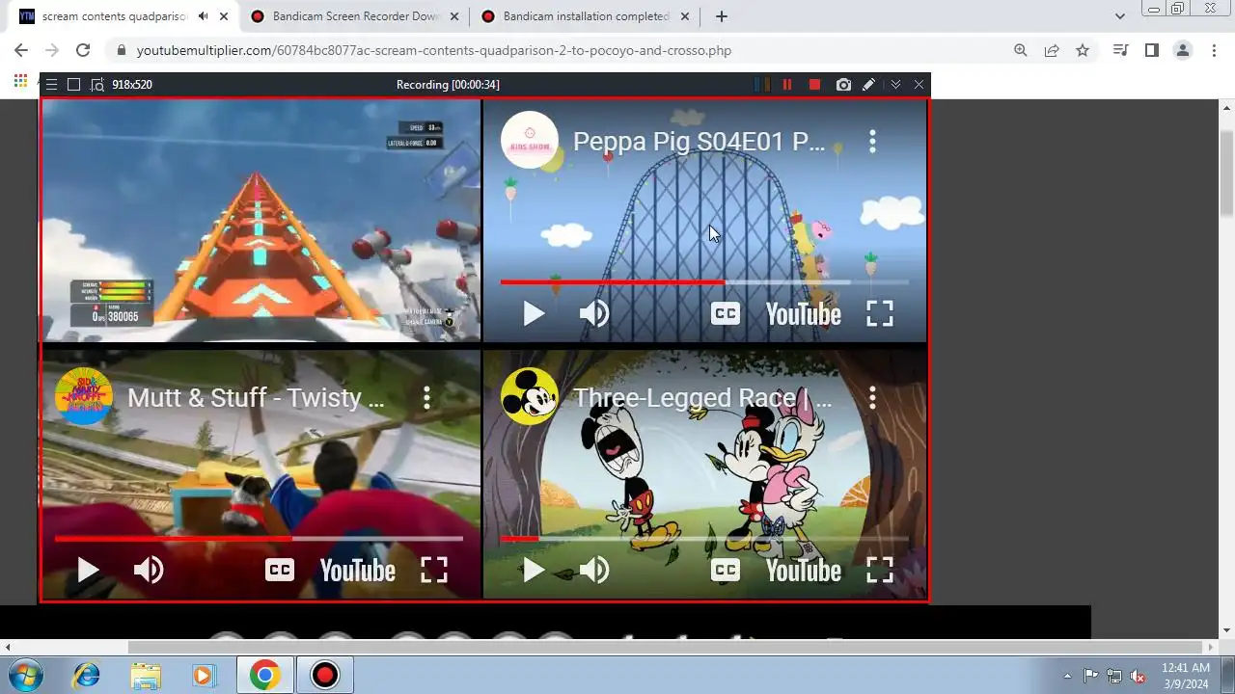Viewport: 1235px width, 694px height.
Task: Open Peppa Pig S04E01 video title
Action: coord(699,142)
